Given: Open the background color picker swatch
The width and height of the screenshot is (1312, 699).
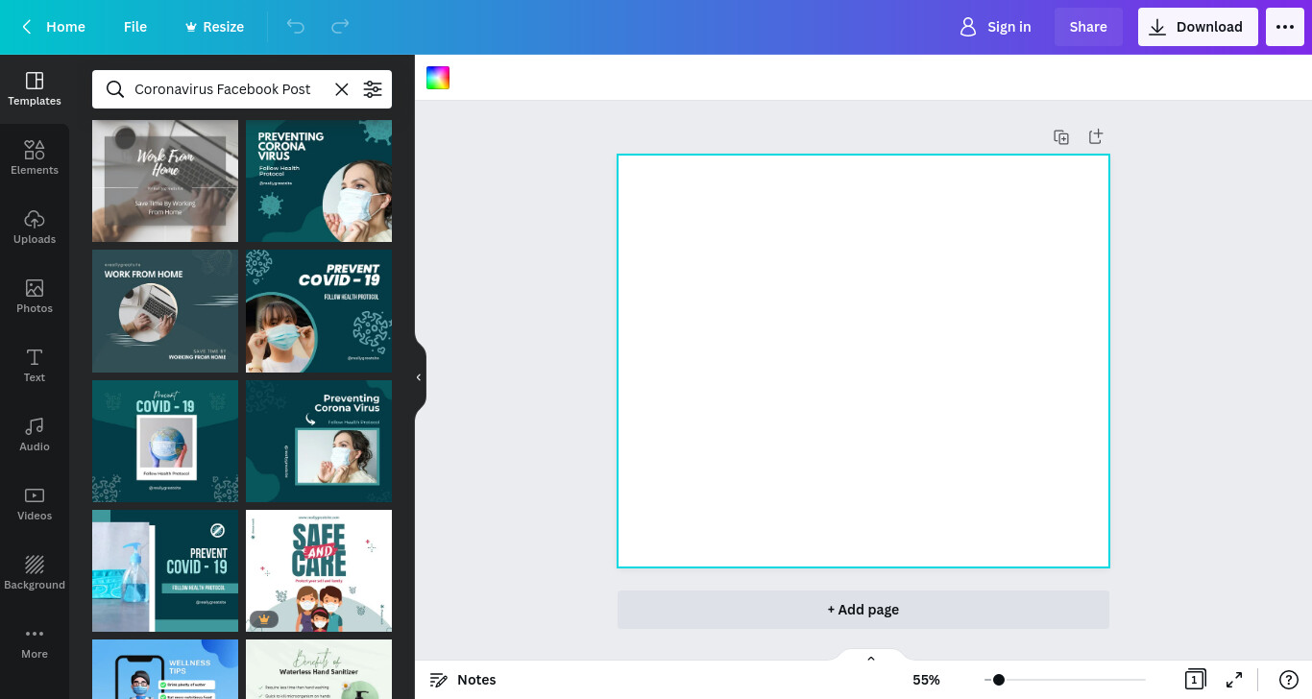Looking at the screenshot, I should tap(438, 78).
